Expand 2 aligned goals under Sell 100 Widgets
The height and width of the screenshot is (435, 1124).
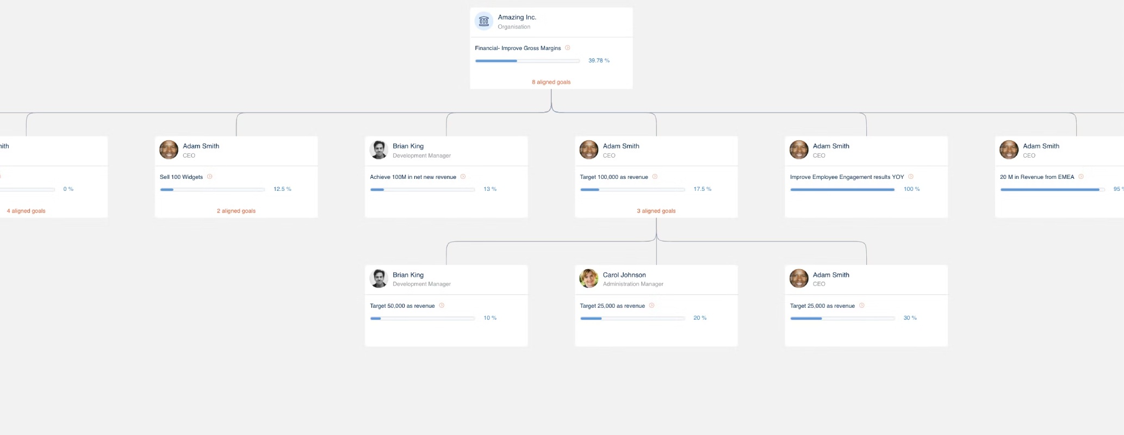(x=236, y=211)
